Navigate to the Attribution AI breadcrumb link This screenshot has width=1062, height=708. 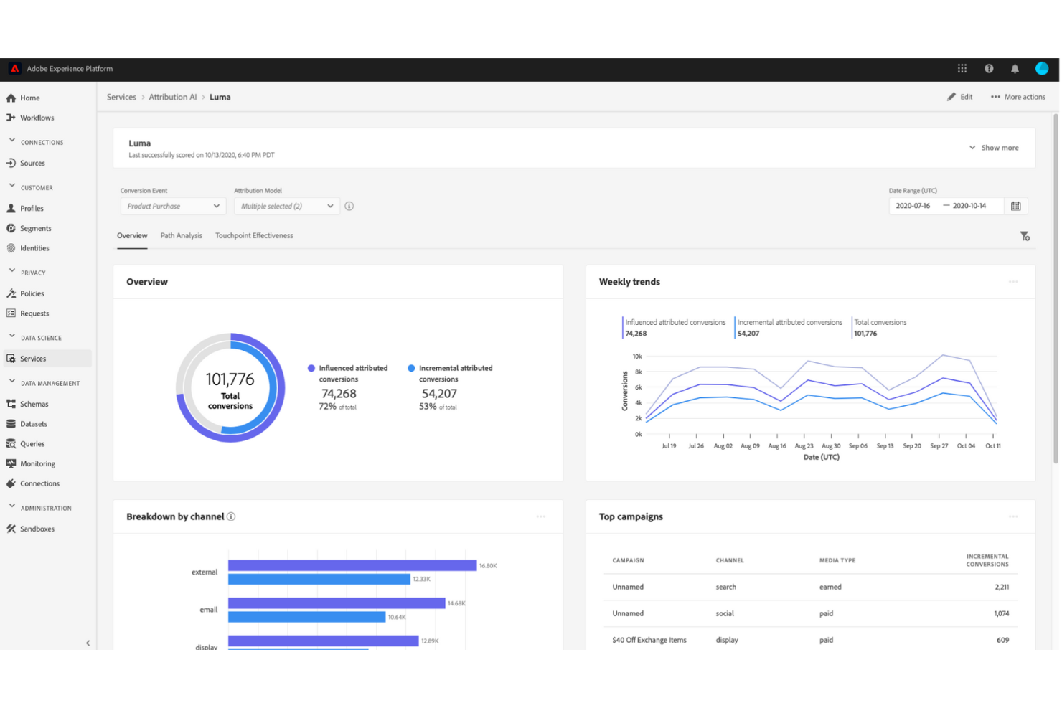[x=173, y=98]
